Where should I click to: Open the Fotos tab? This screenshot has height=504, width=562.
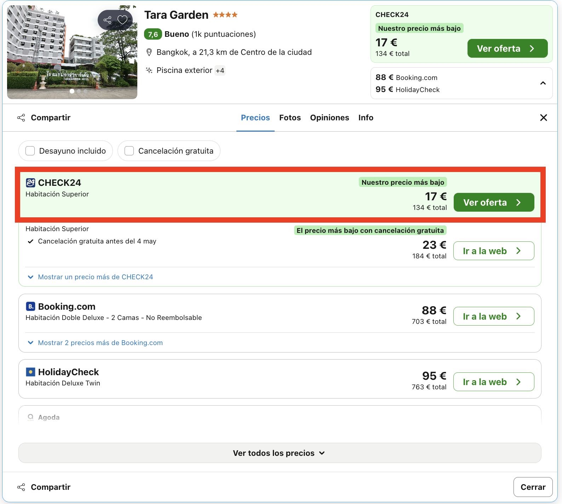coord(290,118)
